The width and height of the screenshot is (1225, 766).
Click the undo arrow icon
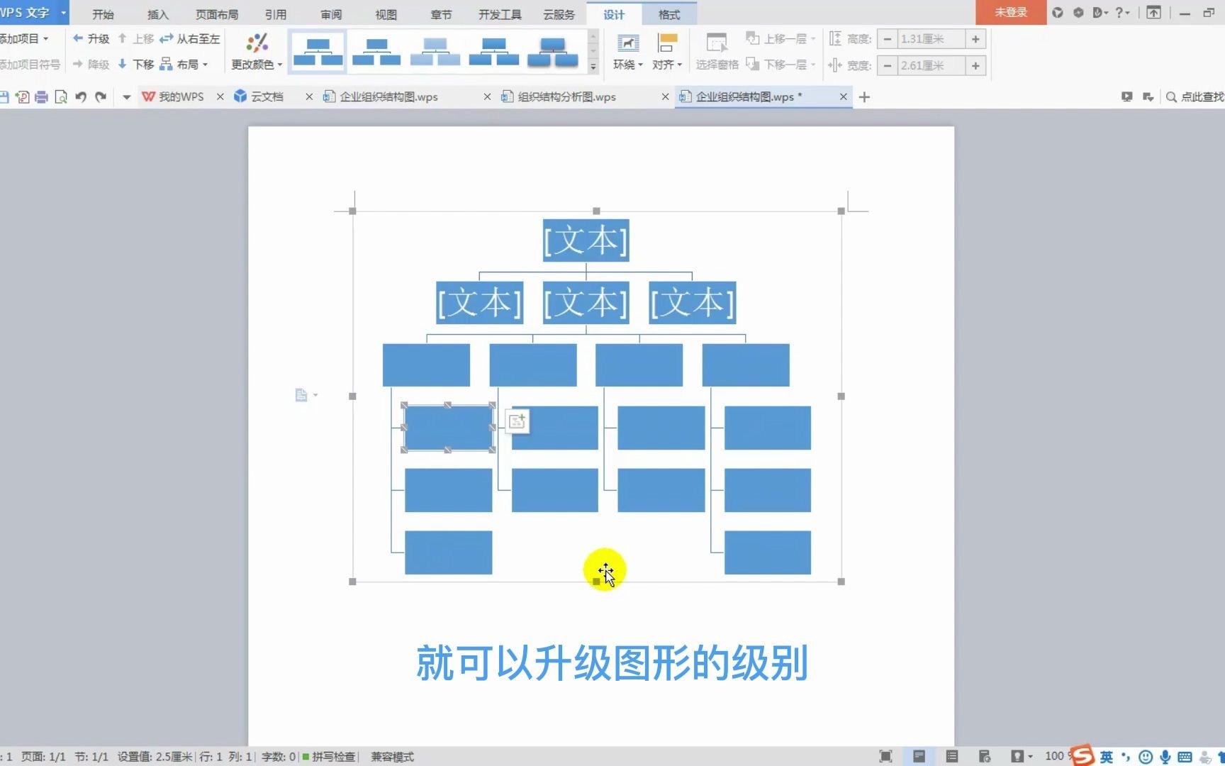tap(81, 96)
